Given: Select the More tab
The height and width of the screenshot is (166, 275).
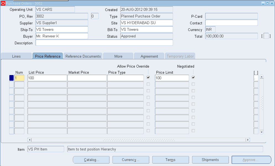Looking at the screenshot, I should point(118,56).
